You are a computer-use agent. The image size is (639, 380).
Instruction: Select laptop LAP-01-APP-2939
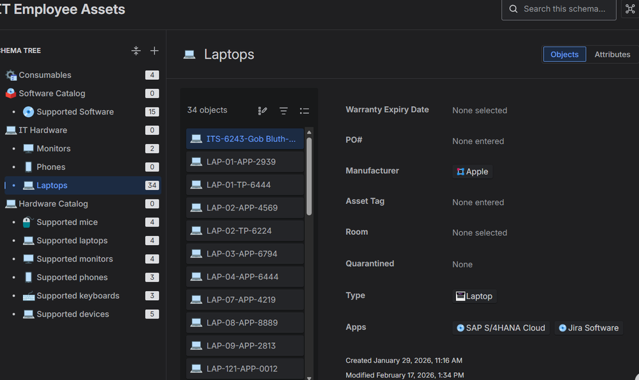point(245,161)
